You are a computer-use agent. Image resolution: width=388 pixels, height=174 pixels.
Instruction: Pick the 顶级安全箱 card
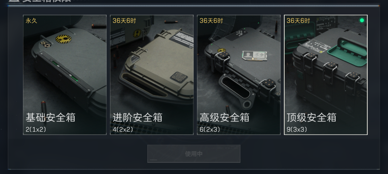325,75
